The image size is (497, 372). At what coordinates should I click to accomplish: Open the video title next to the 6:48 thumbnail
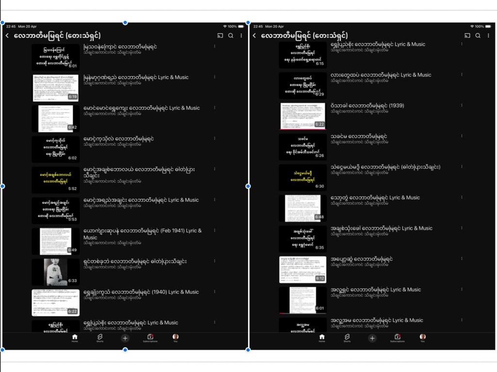point(375,197)
